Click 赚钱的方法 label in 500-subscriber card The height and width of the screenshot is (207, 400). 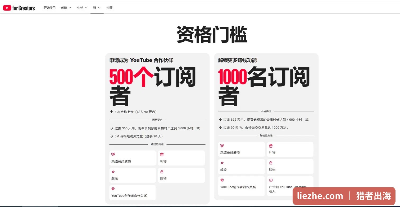pos(157,144)
